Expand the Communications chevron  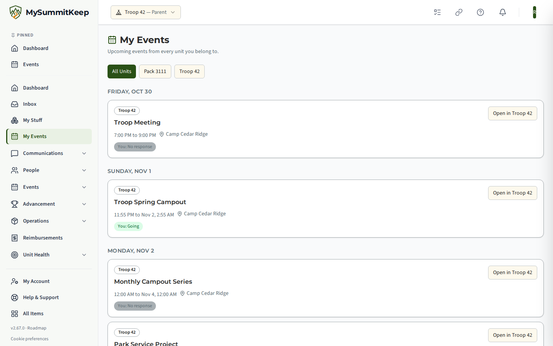pyautogui.click(x=84, y=153)
